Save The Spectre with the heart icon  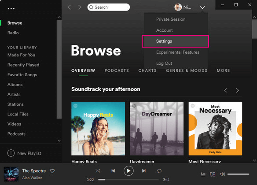(52, 171)
